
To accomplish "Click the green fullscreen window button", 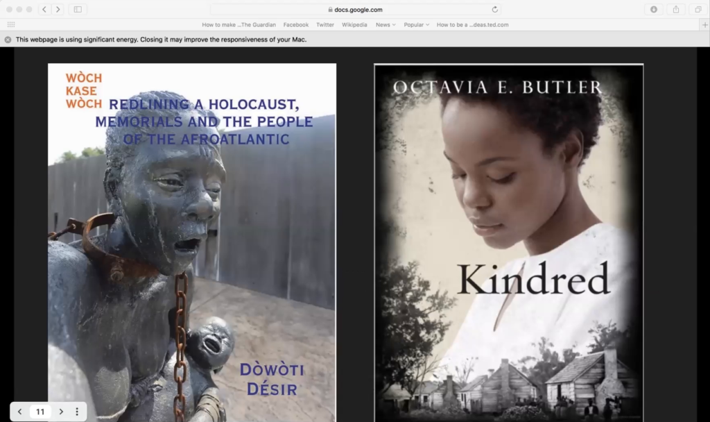I will coord(29,9).
